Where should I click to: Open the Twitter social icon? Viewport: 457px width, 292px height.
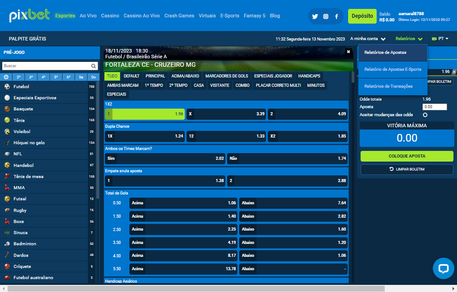pyautogui.click(x=315, y=16)
